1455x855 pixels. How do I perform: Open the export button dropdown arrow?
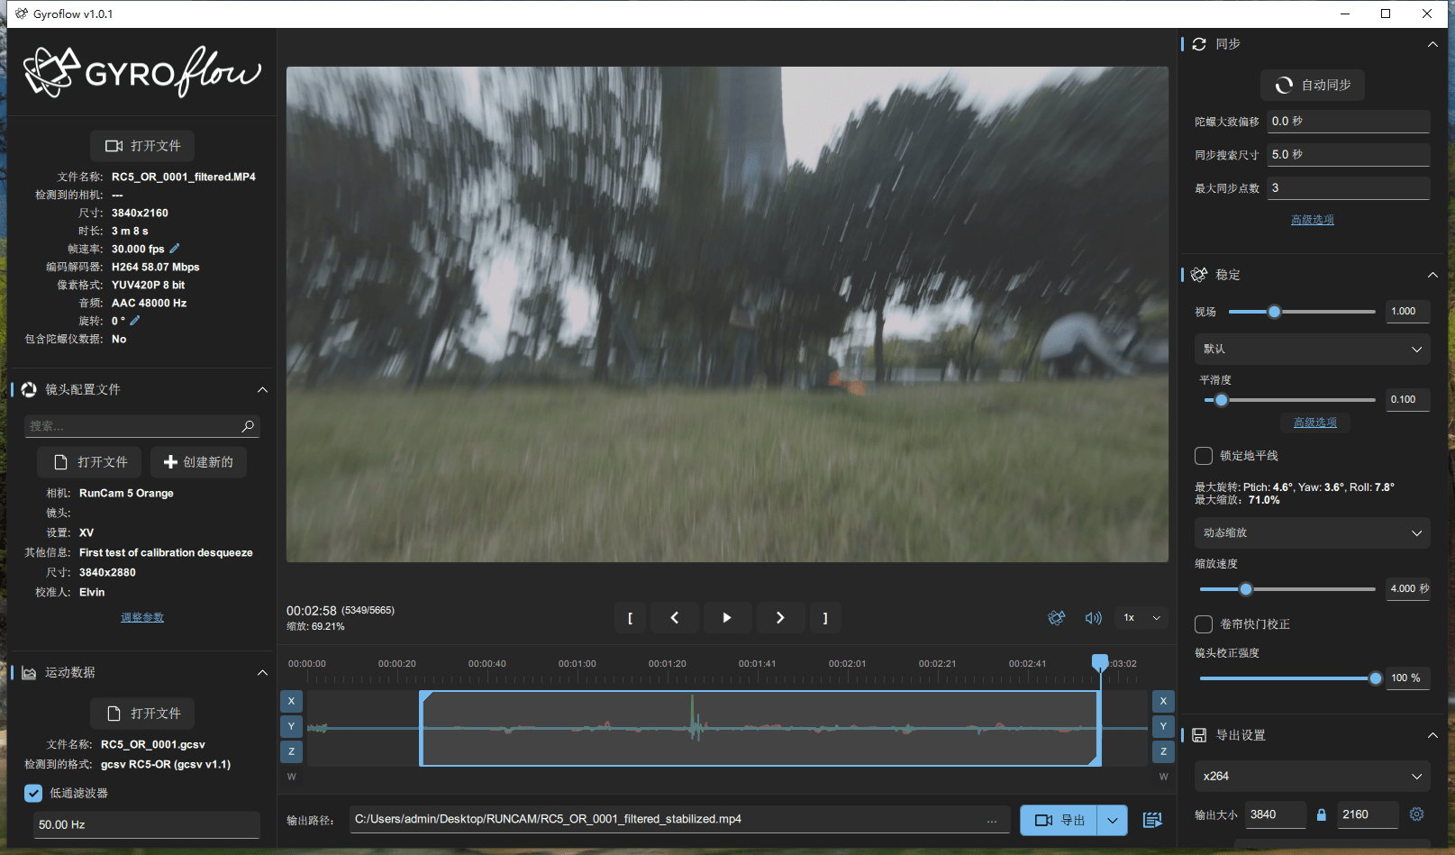click(x=1113, y=821)
